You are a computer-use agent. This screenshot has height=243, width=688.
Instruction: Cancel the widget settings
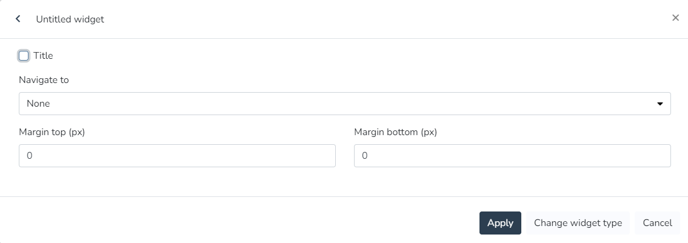[657, 223]
